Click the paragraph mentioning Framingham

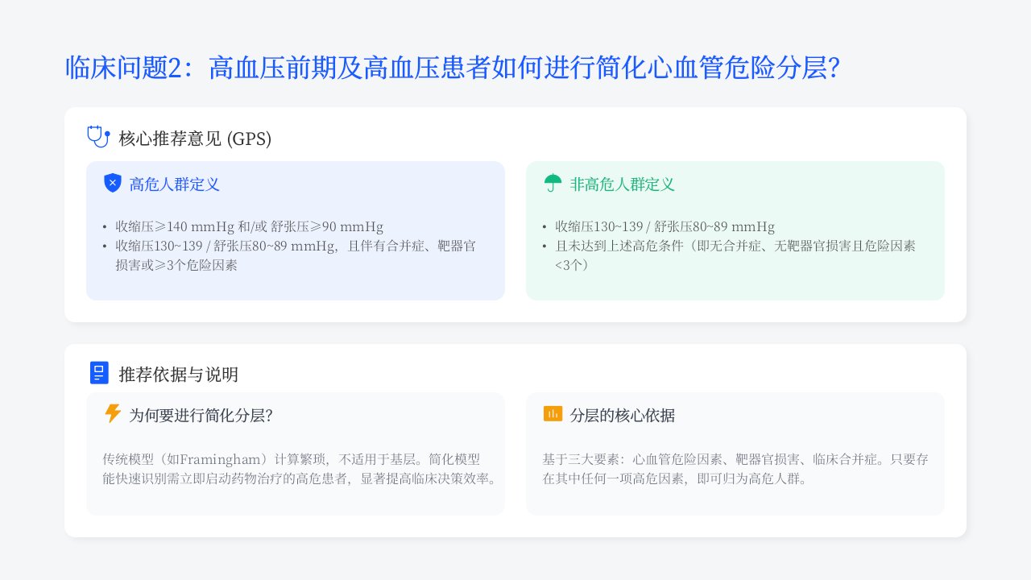click(x=300, y=469)
